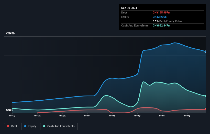Click the Debt row label in tooltip
This screenshot has width=210, height=134.
point(124,12)
